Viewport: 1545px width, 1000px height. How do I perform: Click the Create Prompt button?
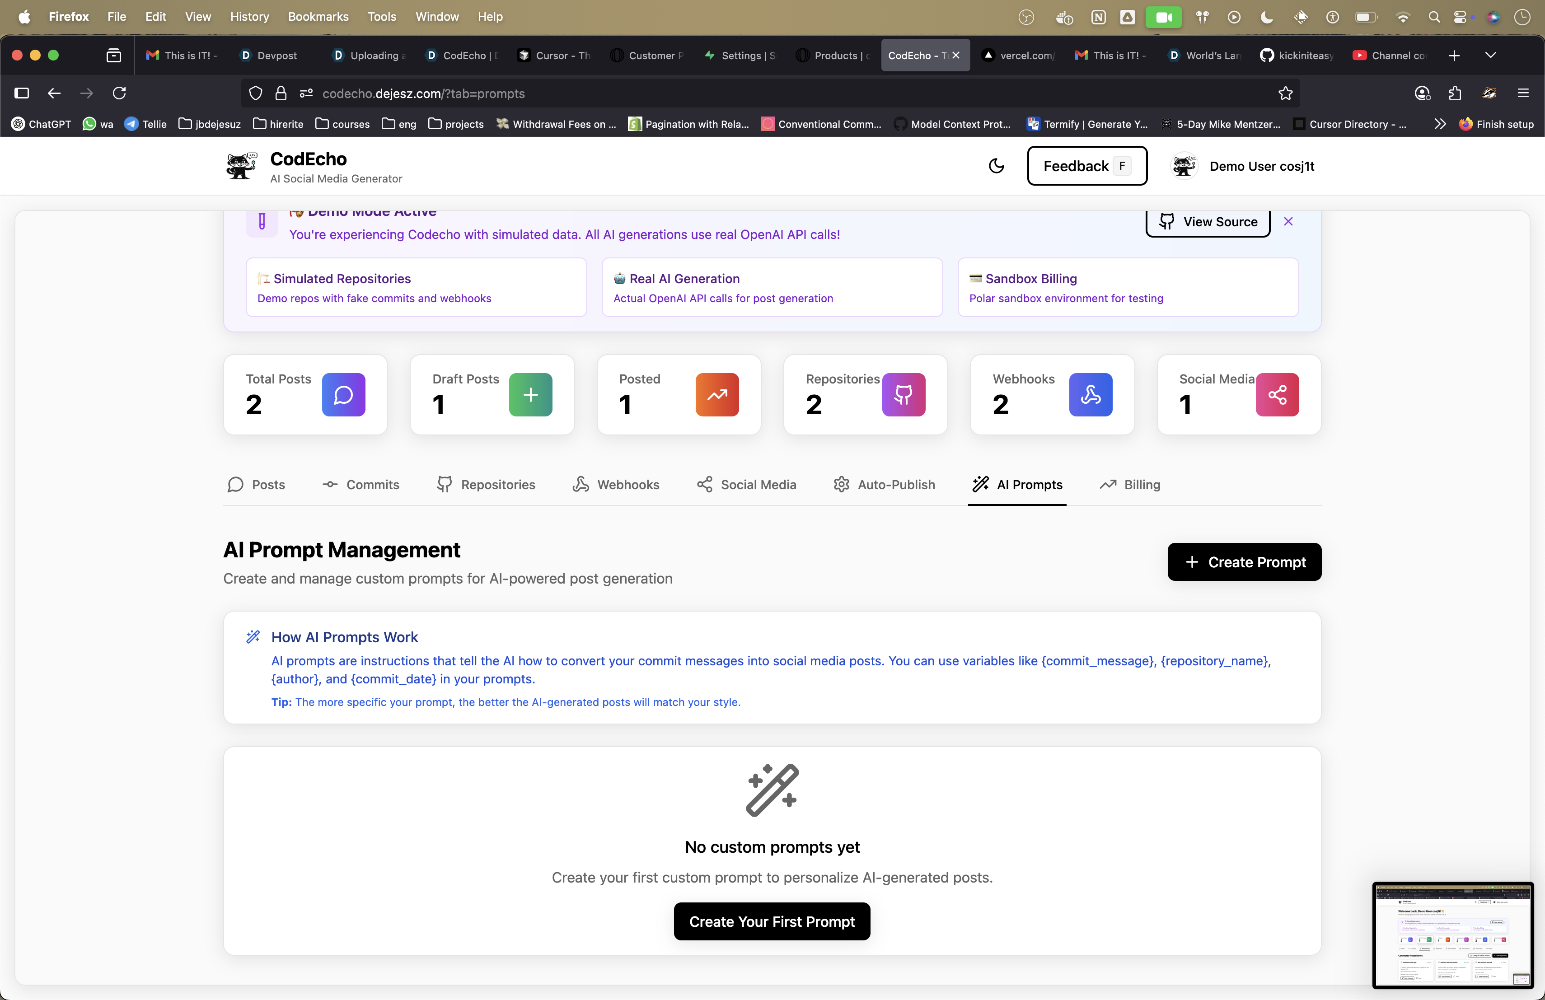tap(1244, 562)
